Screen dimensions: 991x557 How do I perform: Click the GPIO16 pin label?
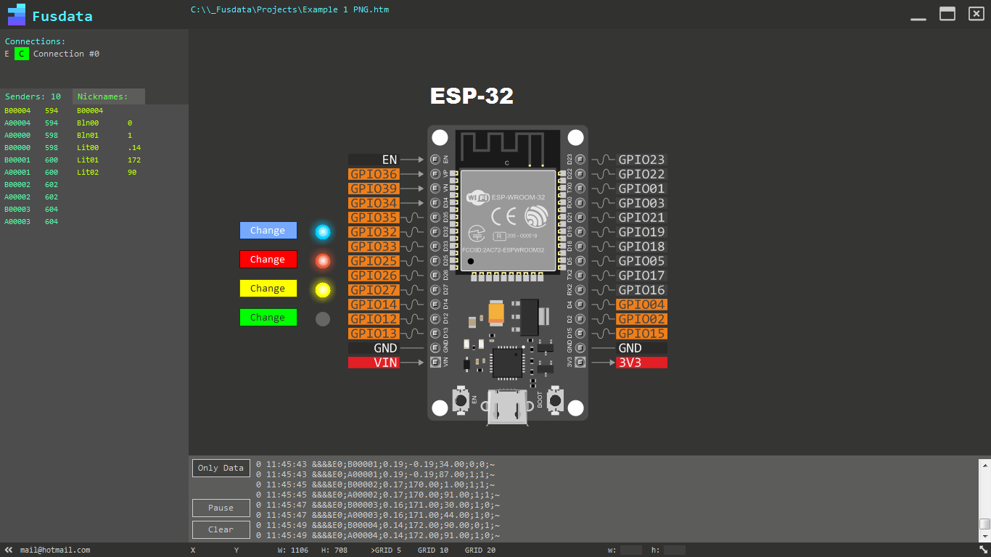tap(642, 290)
